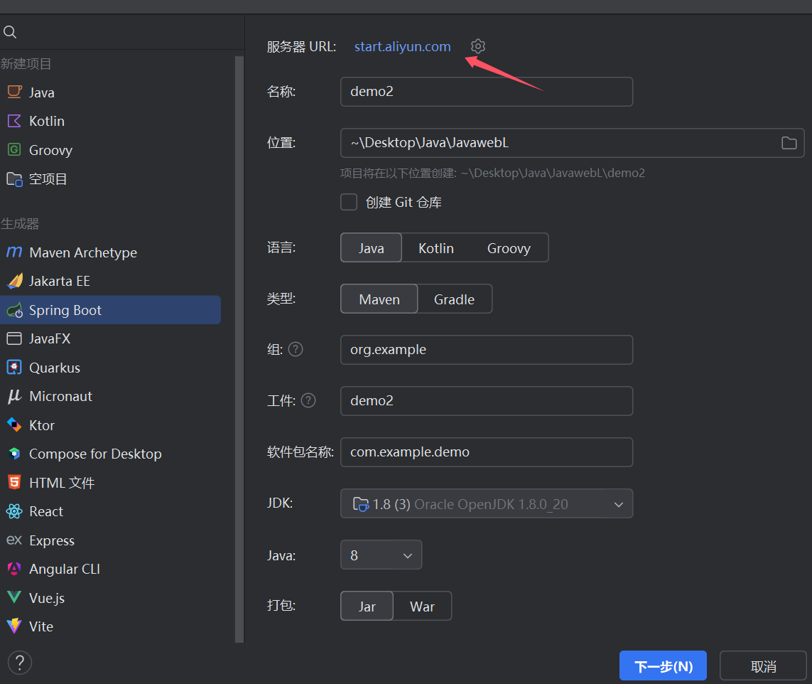This screenshot has width=812, height=684.
Task: Select Groovy as language
Action: (509, 247)
